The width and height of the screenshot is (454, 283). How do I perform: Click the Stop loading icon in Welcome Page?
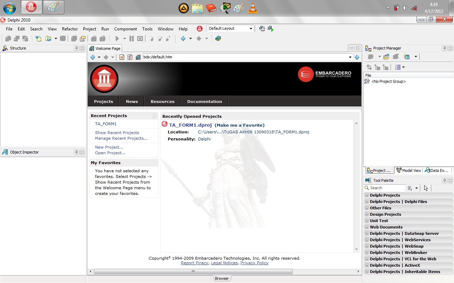pyautogui.click(x=122, y=57)
